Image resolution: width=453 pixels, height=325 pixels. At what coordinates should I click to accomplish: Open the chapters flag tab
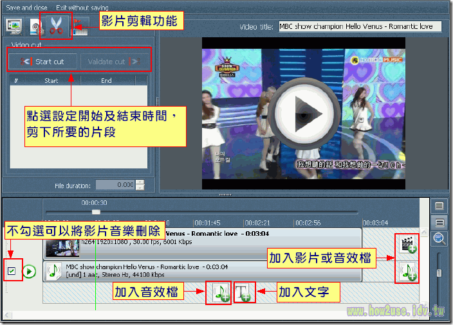tap(80, 27)
